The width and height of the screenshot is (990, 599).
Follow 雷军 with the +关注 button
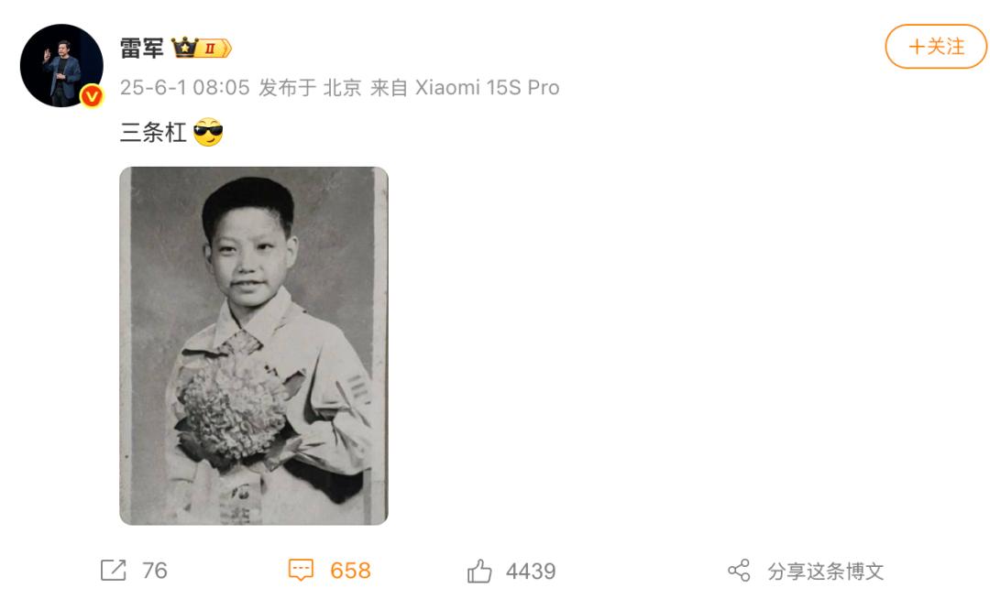(x=936, y=47)
